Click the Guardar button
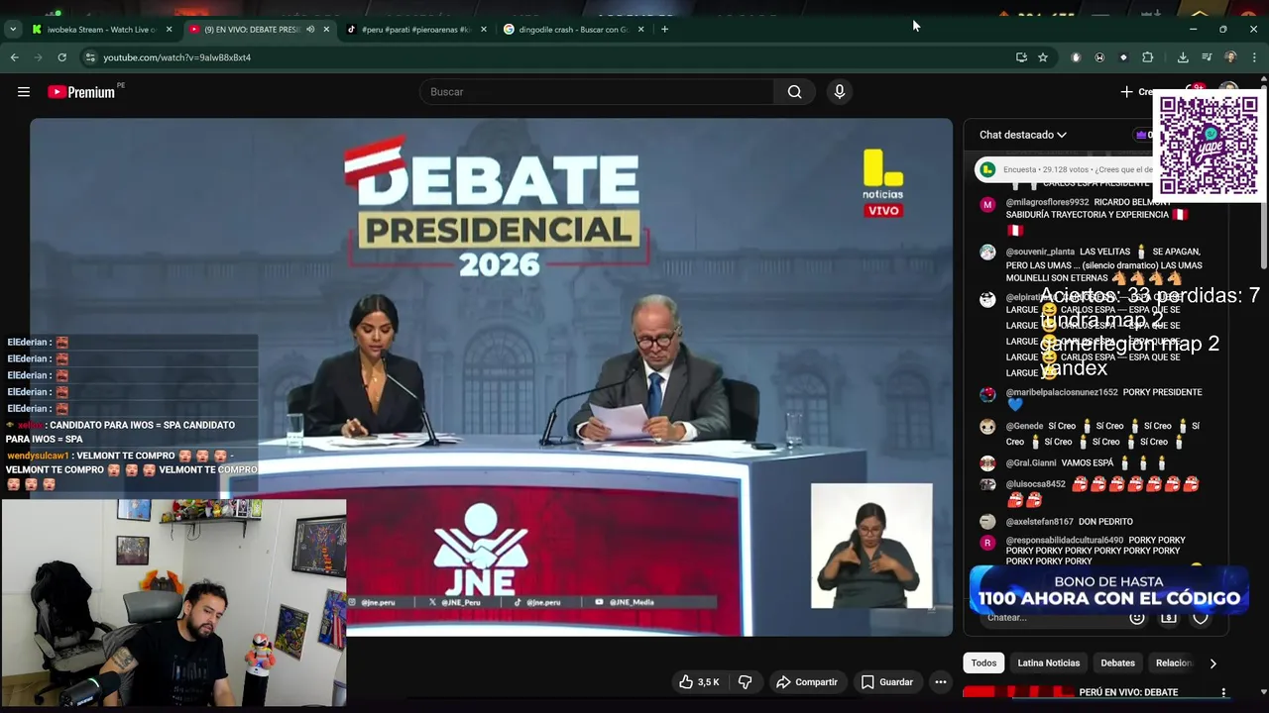 pos(886,682)
